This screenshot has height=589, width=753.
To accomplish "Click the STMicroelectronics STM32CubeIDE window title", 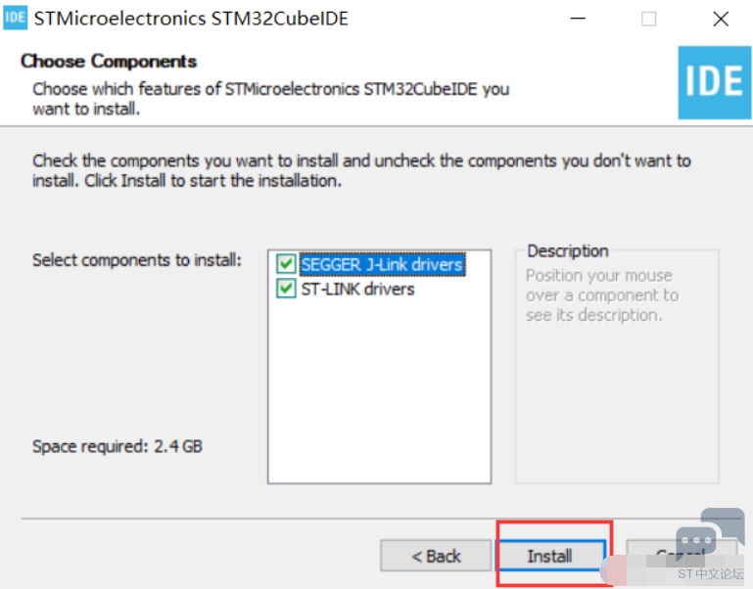I will [191, 19].
